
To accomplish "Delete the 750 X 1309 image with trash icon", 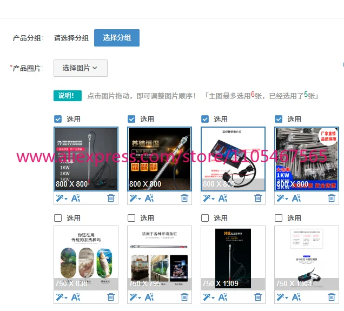I will [258, 297].
